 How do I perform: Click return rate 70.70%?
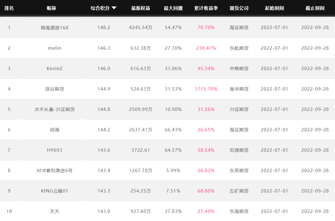point(206,28)
